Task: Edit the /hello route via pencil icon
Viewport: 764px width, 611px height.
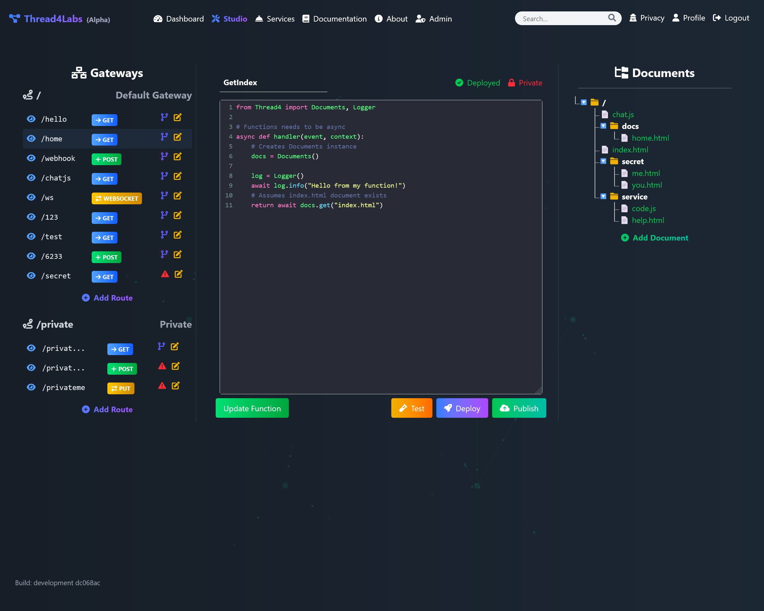Action: 178,117
